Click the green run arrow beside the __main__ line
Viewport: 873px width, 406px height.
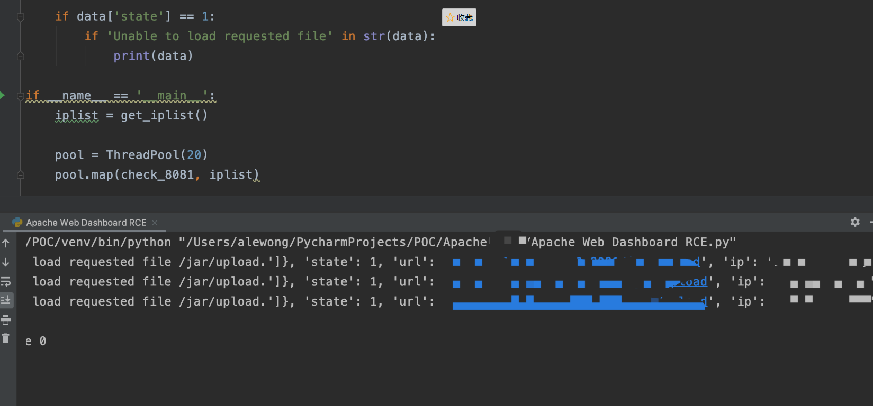[x=2, y=95]
